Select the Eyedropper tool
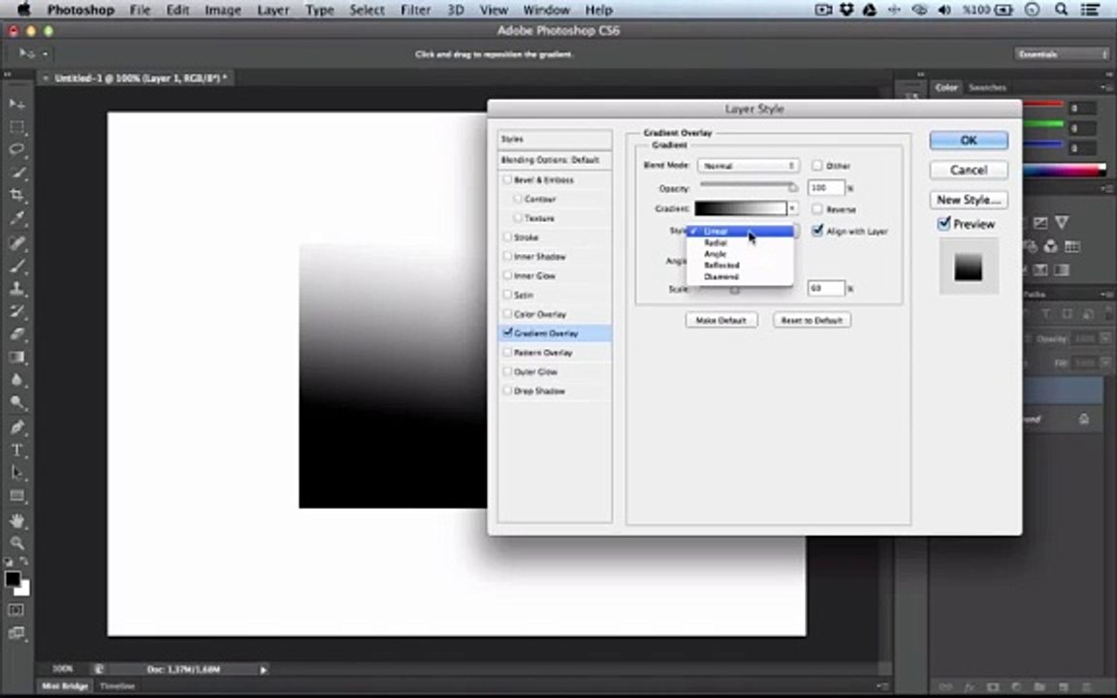The image size is (1117, 698). point(17,219)
